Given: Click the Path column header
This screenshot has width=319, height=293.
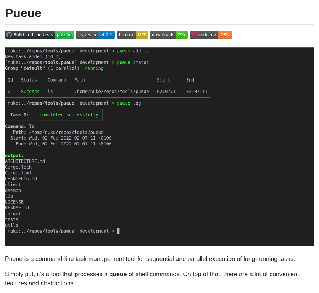Looking at the screenshot, I should point(79,80).
